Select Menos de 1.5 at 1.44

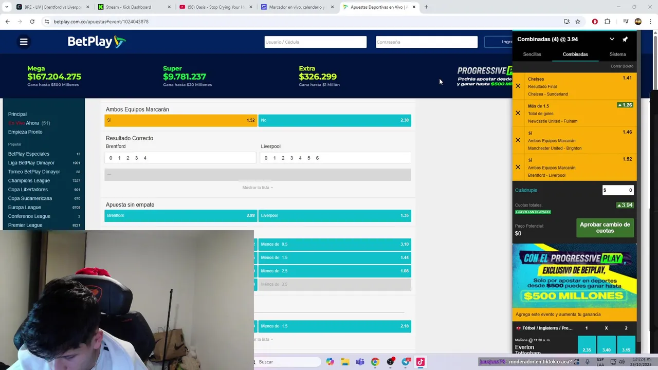[335, 258]
